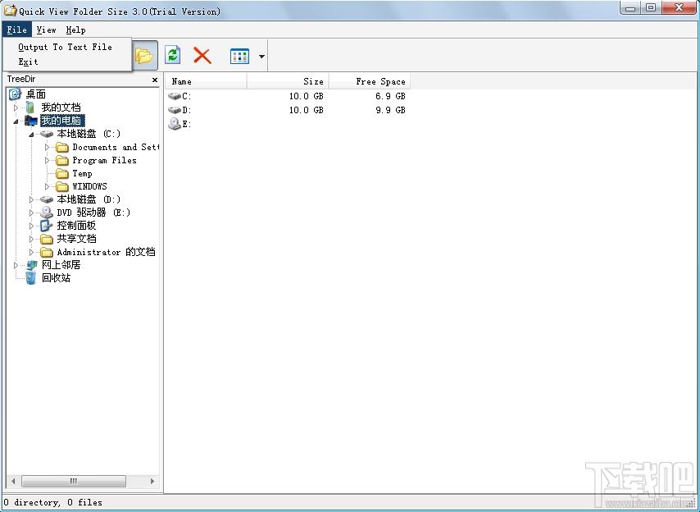Image resolution: width=700 pixels, height=512 pixels.
Task: Open the View menu
Action: pos(46,30)
